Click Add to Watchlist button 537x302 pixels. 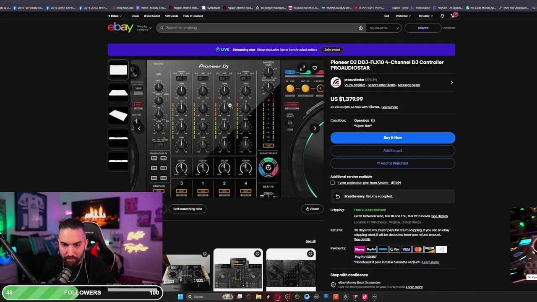393,163
